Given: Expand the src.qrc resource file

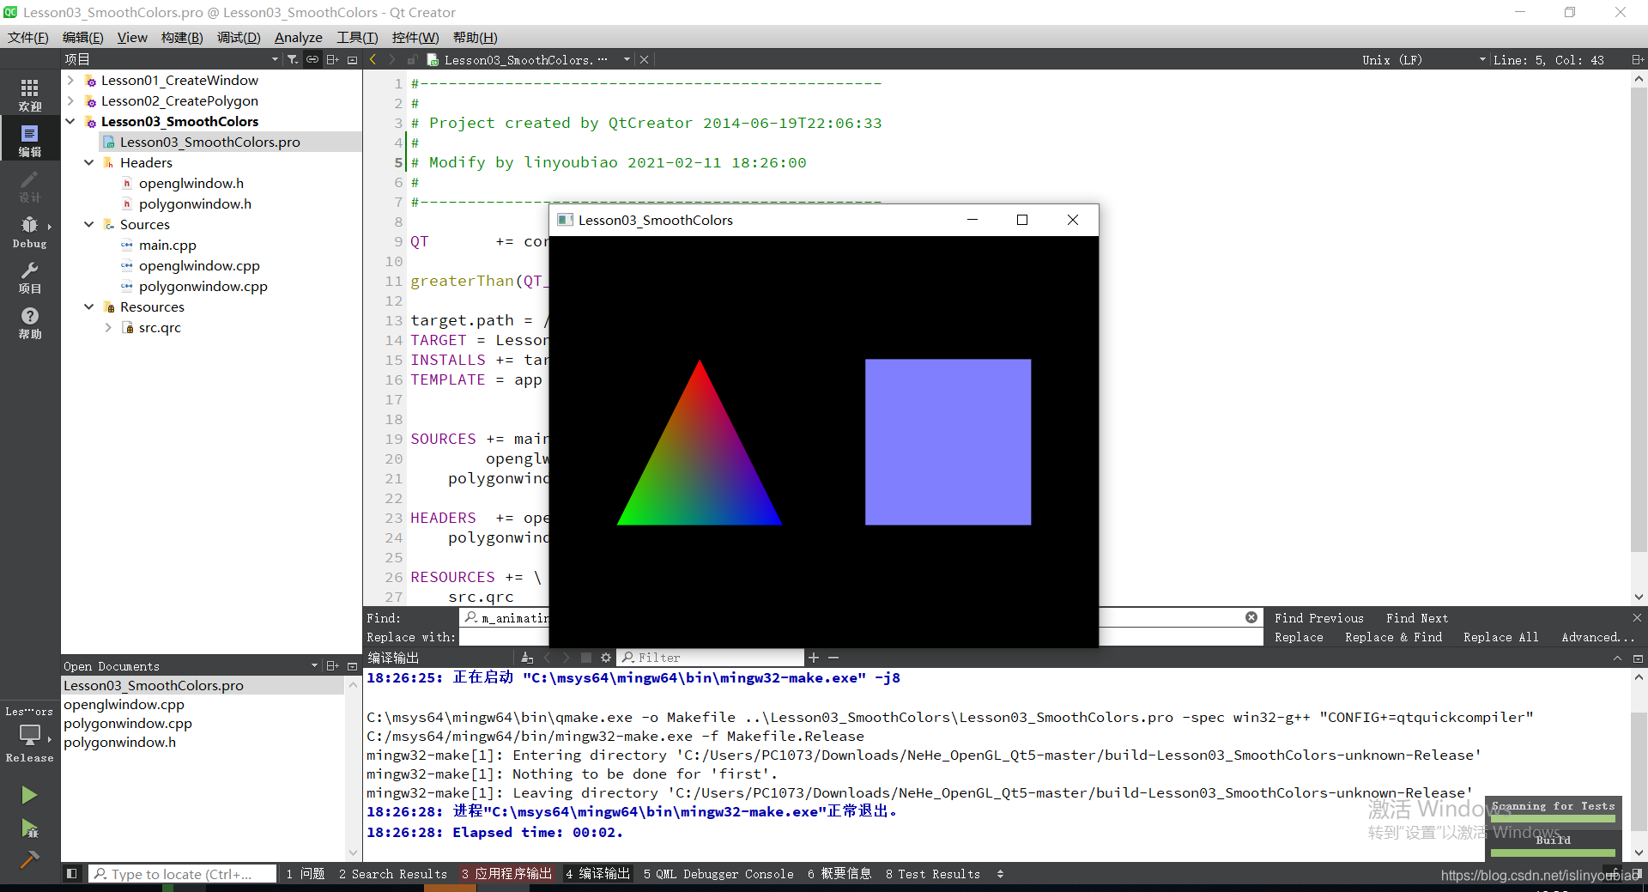Looking at the screenshot, I should tap(107, 327).
